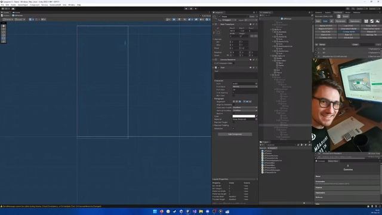Viewport: 382px width, 215px height.
Task: Click the Text color white swatch
Action: click(244, 116)
